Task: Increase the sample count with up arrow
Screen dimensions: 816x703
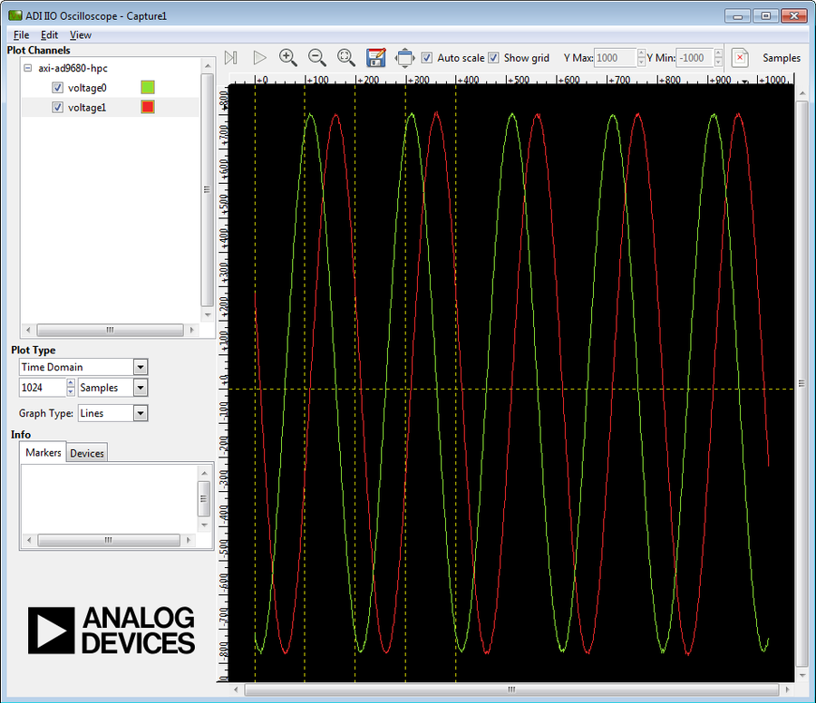Action: [x=71, y=383]
